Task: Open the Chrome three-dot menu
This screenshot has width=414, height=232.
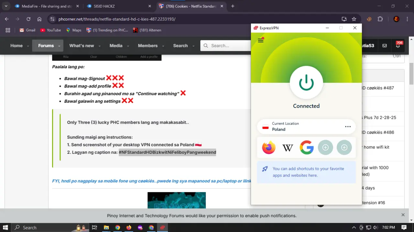Action: (x=407, y=19)
